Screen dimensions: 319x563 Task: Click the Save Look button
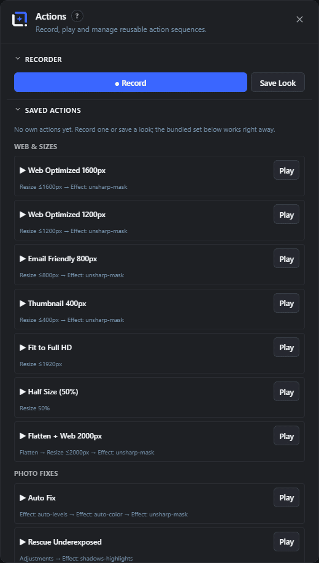(x=278, y=82)
